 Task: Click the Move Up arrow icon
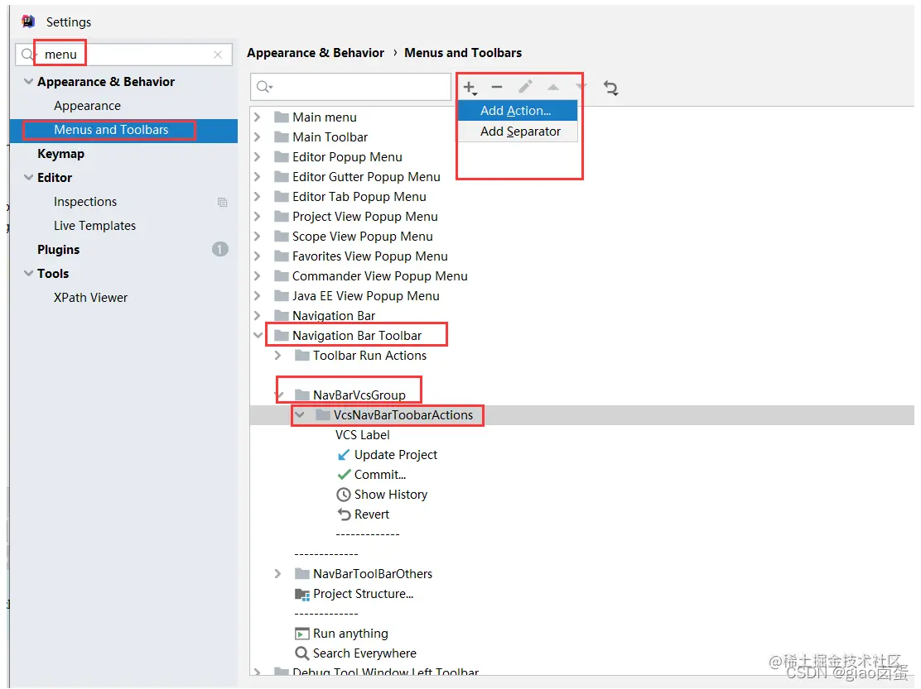click(x=552, y=88)
